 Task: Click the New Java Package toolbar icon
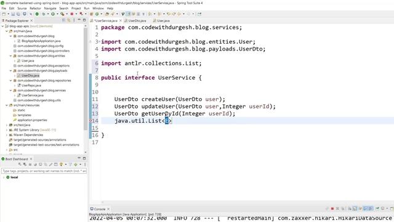tap(91, 14)
